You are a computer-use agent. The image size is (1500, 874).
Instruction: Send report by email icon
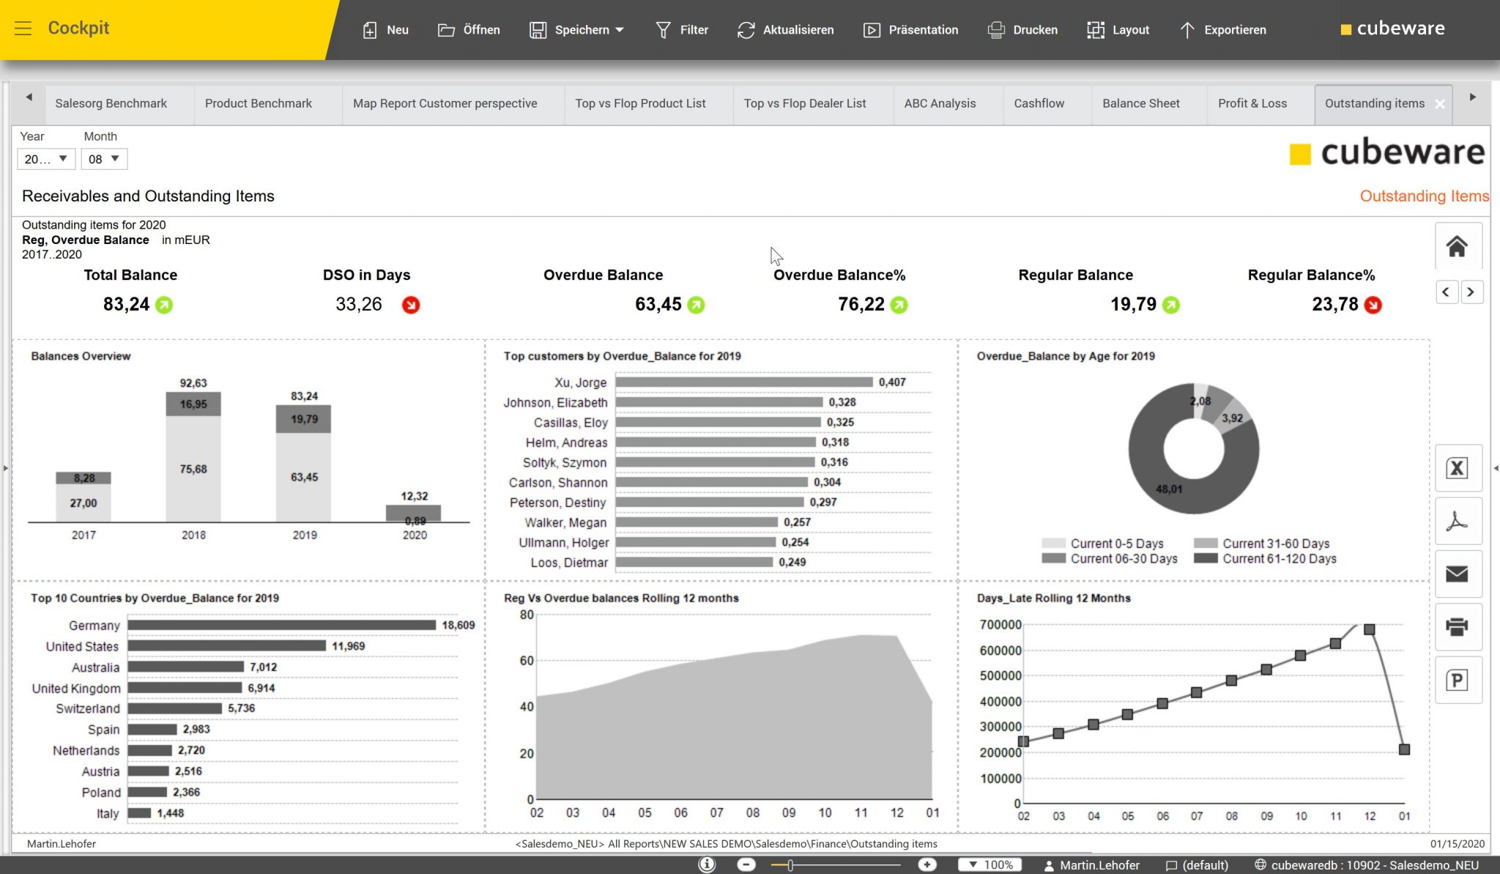coord(1457,574)
